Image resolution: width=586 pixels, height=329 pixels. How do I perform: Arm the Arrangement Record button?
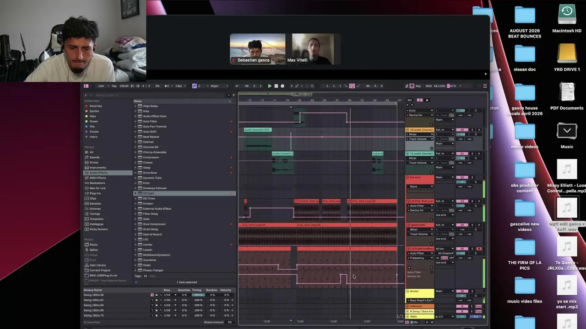pos(282,86)
